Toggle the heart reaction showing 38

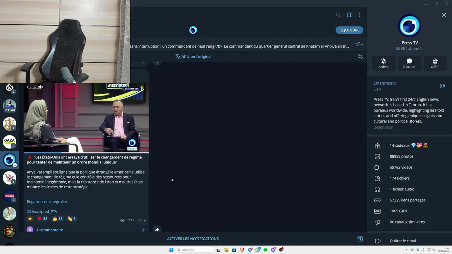point(42,219)
